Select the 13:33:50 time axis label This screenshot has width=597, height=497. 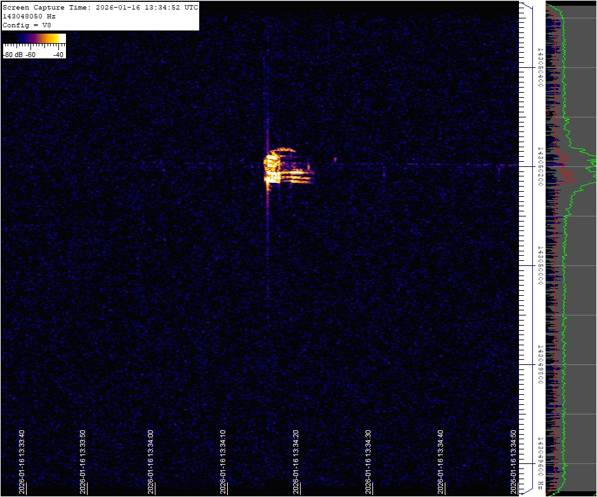(x=82, y=461)
